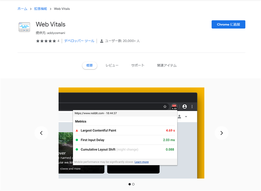Open the デベロッパー ツール category link
The height and width of the screenshot is (191, 261).
(x=79, y=41)
